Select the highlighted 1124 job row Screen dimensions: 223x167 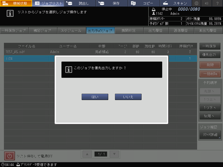coord(101,59)
